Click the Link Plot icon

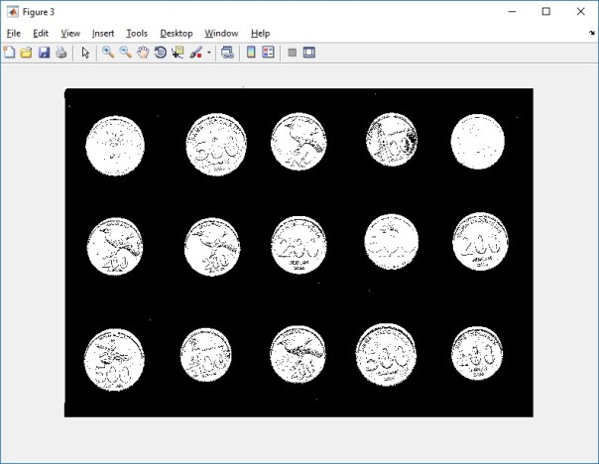click(x=227, y=53)
